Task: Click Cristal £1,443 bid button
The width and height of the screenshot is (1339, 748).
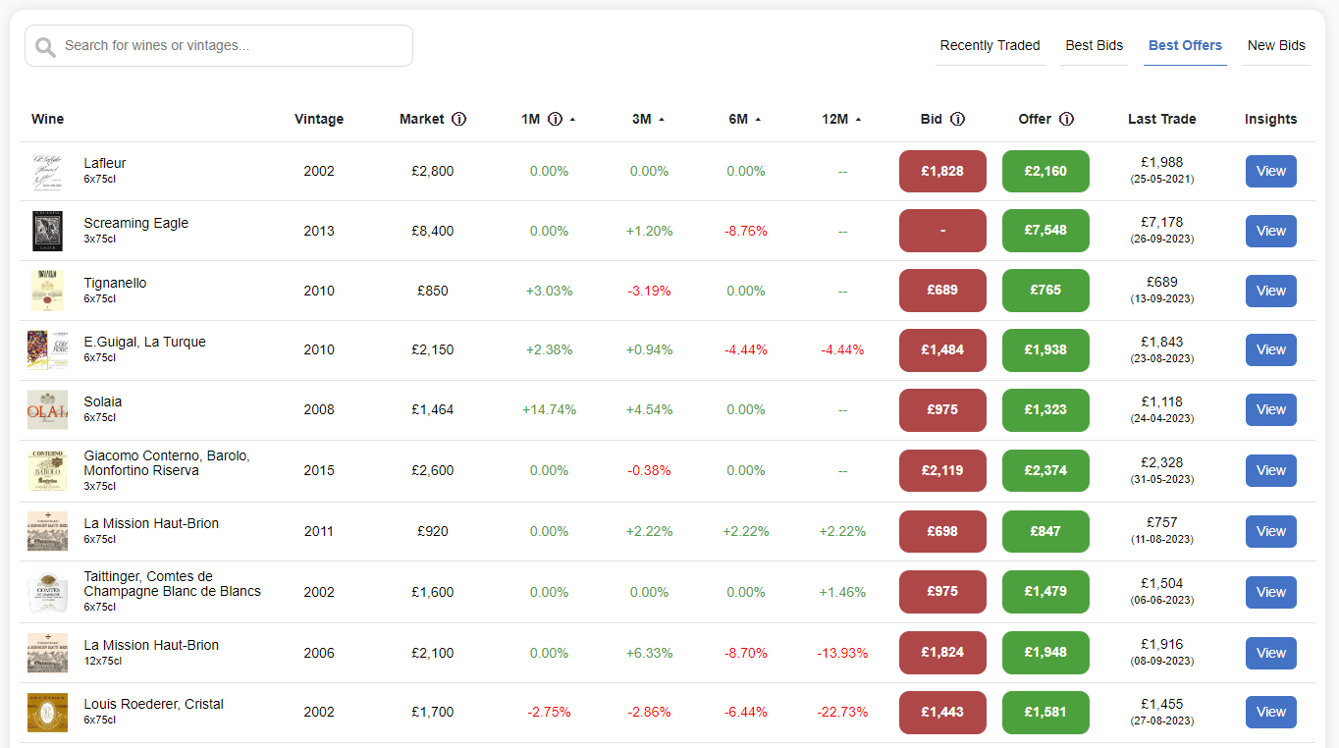Action: 942,712
